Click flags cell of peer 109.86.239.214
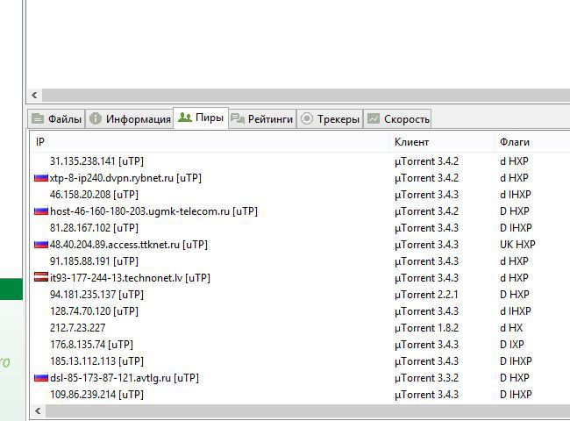 coord(516,395)
